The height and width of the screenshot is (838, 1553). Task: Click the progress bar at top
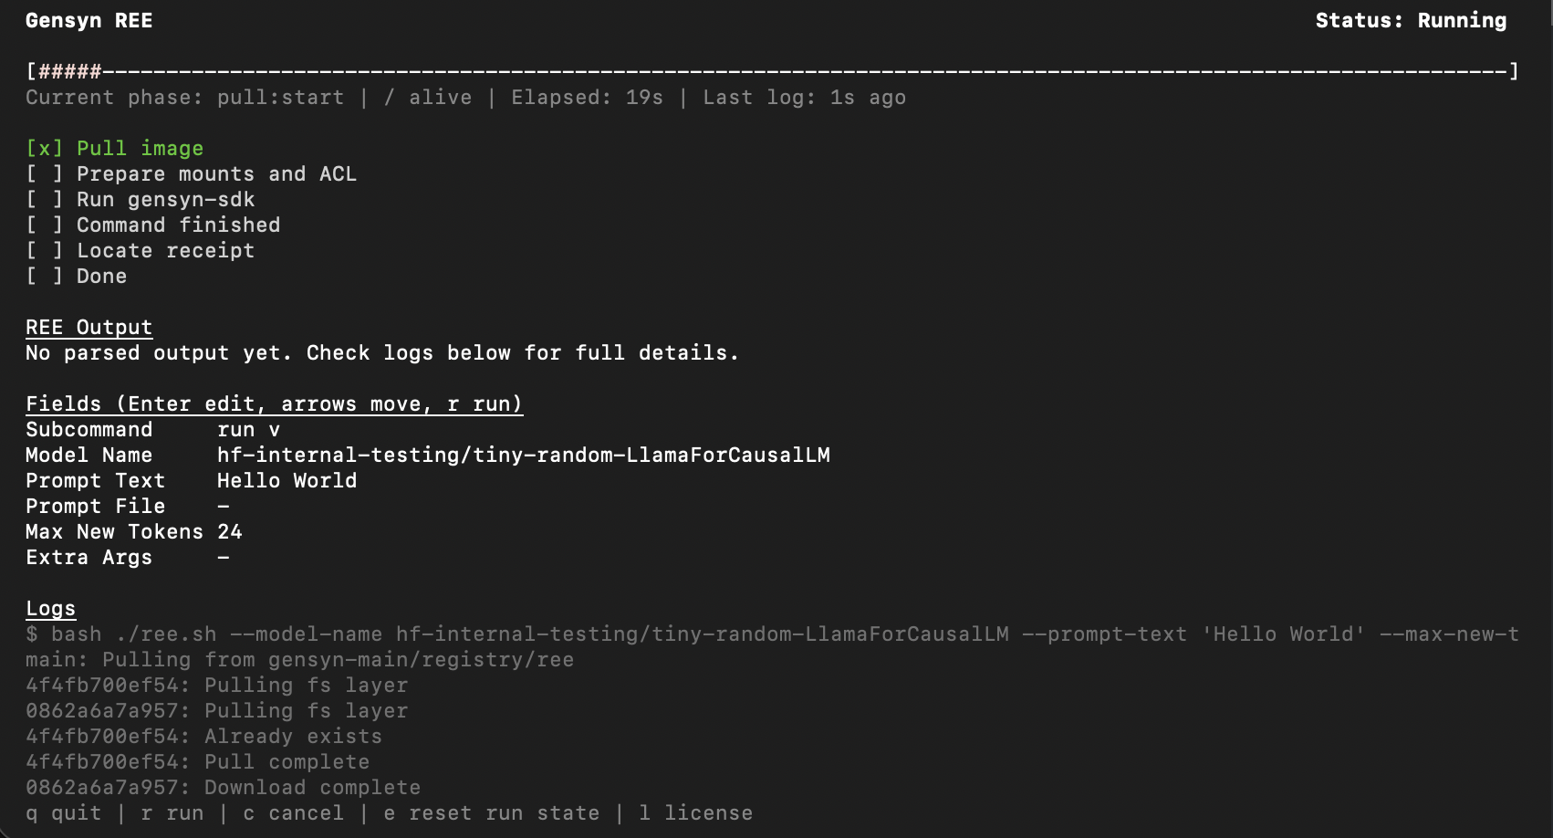coord(771,71)
